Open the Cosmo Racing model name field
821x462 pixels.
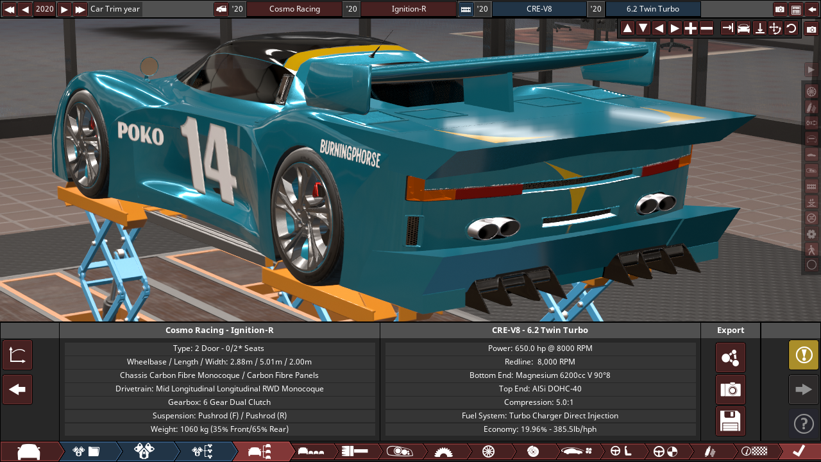coord(294,9)
